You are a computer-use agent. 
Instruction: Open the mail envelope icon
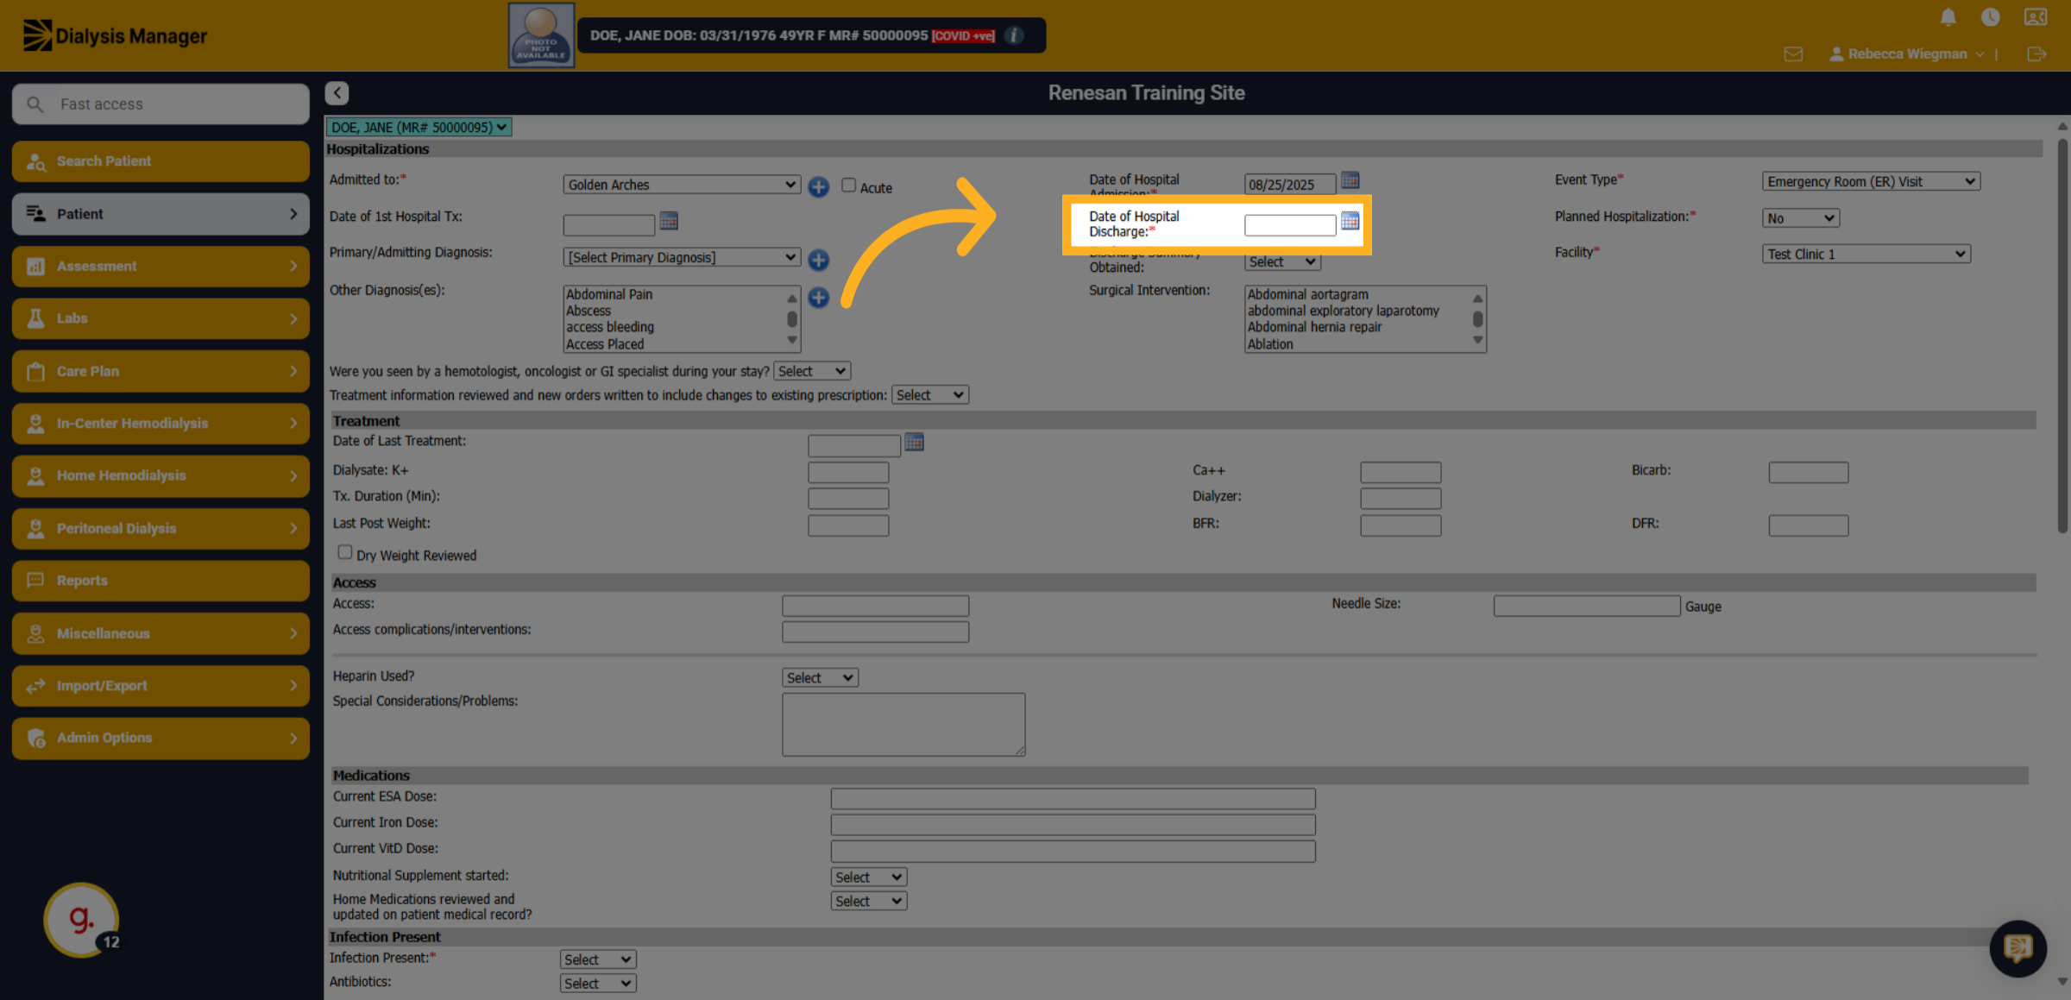click(1793, 53)
